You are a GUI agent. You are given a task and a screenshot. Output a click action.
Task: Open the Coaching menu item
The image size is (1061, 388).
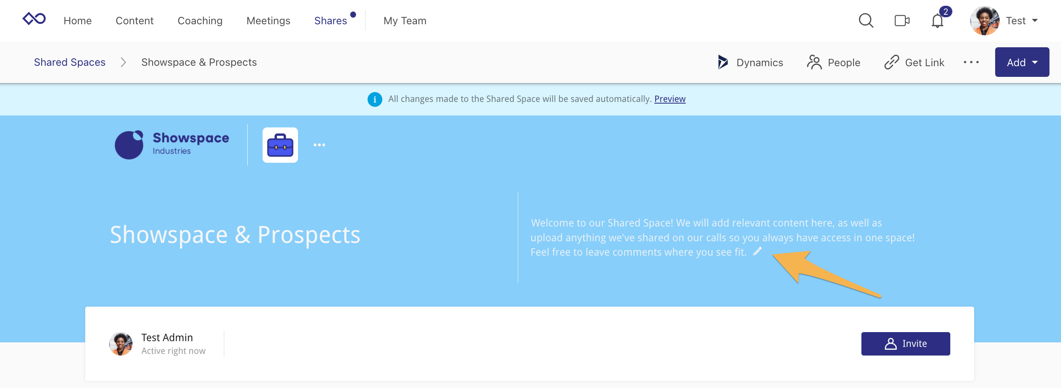point(199,20)
